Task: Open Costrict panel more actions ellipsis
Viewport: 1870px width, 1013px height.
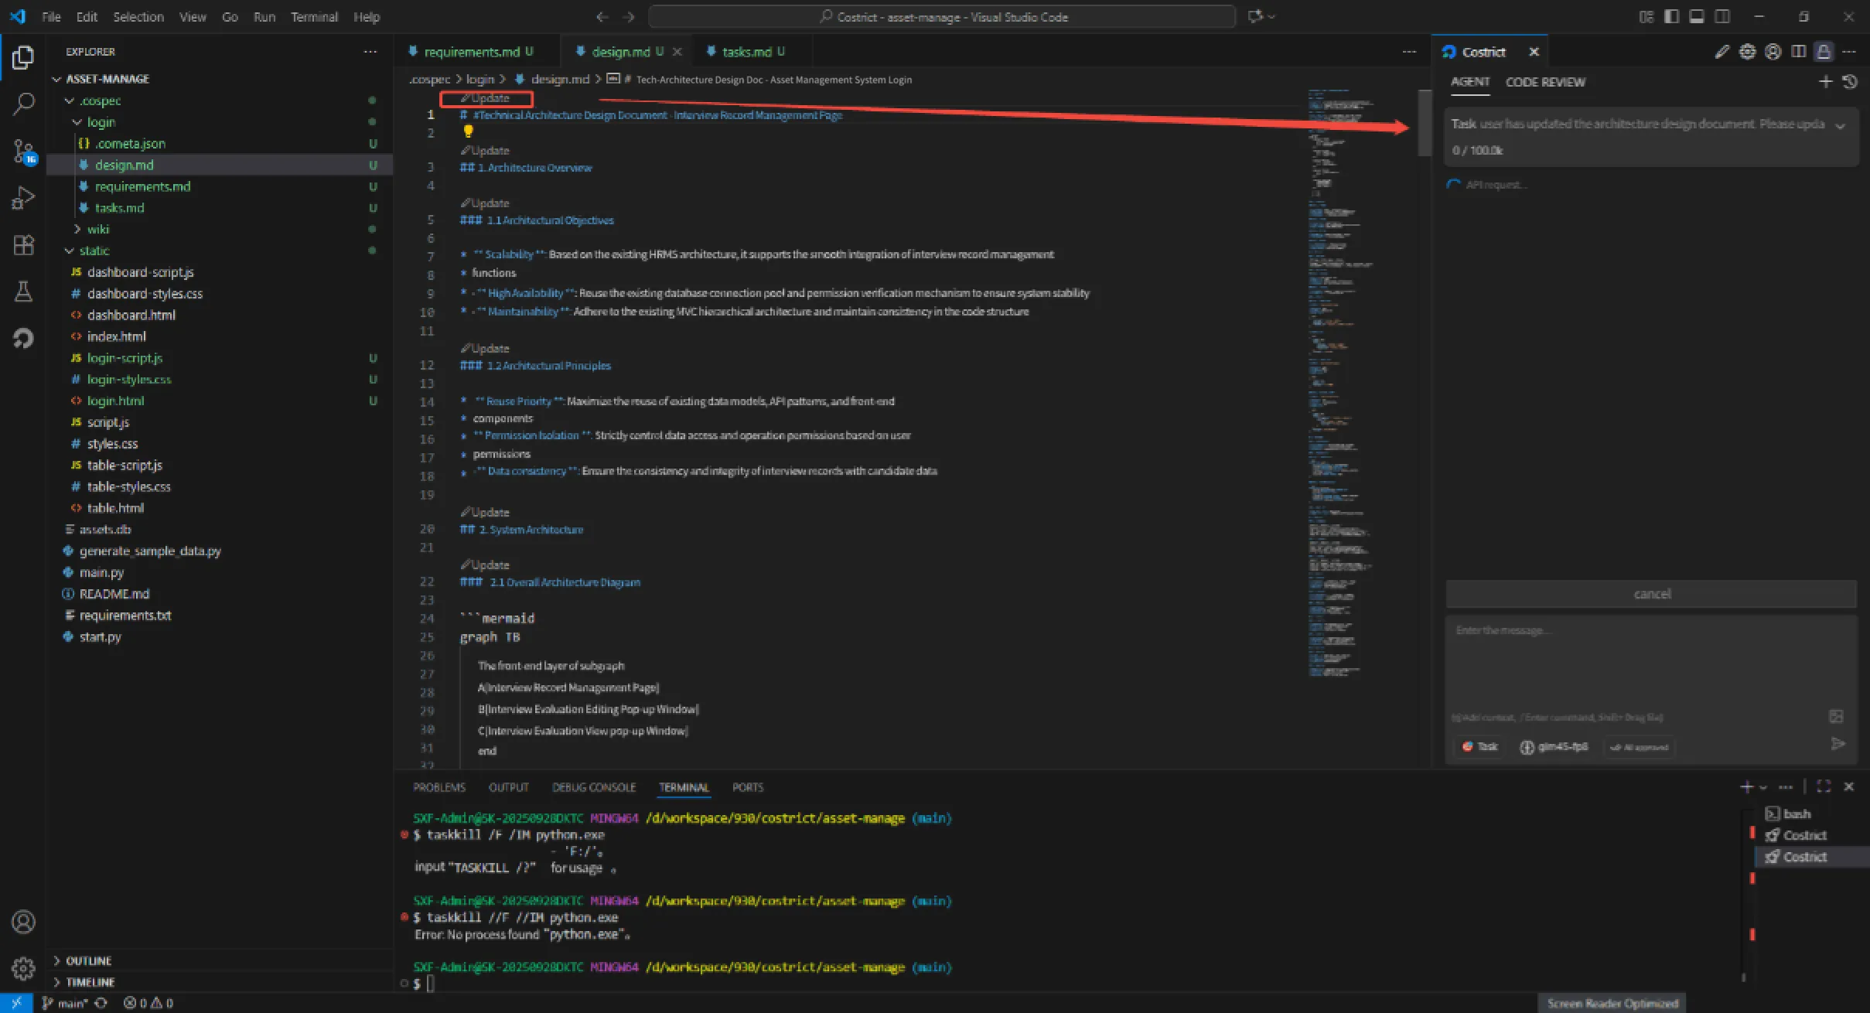Action: click(x=1849, y=52)
